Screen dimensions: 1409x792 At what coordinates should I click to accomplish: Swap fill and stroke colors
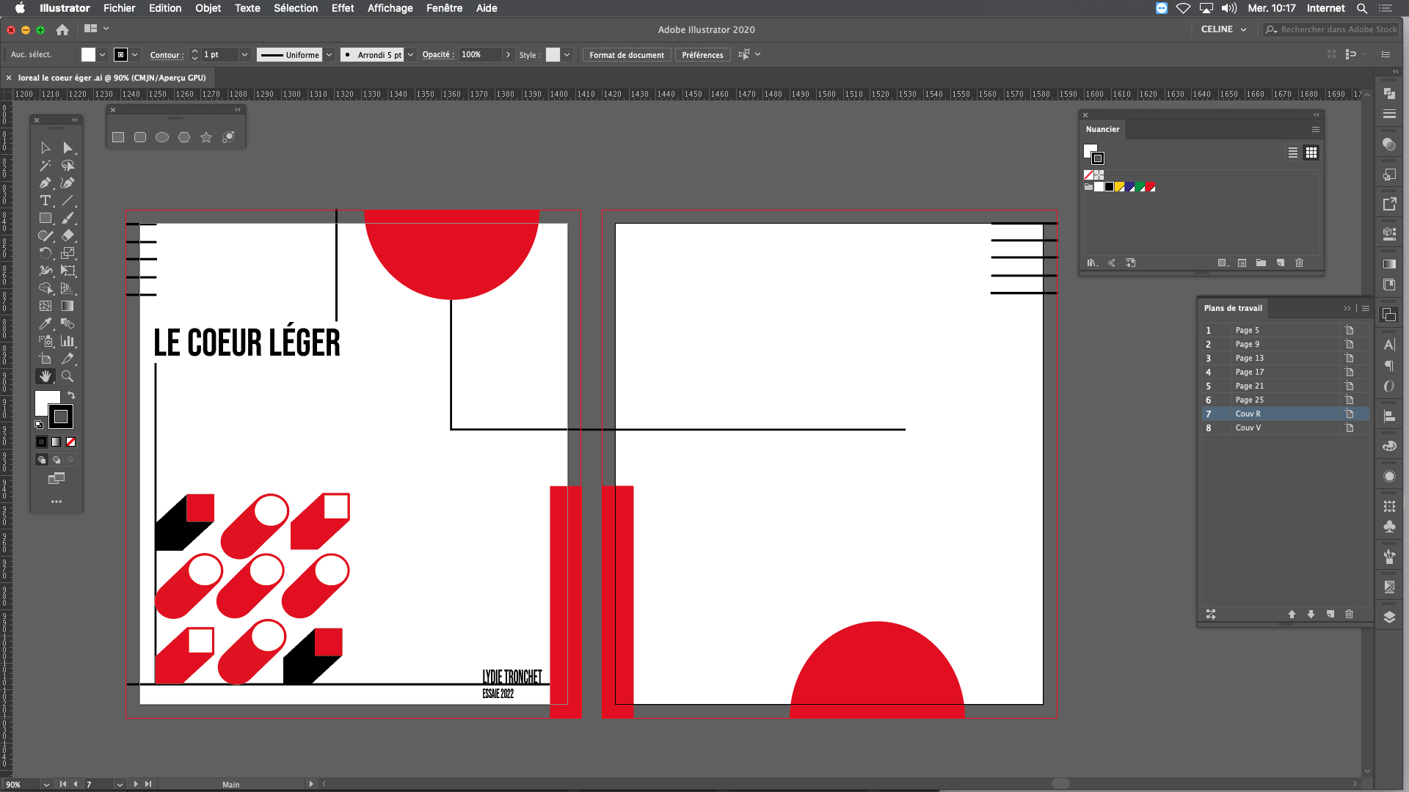click(x=71, y=395)
